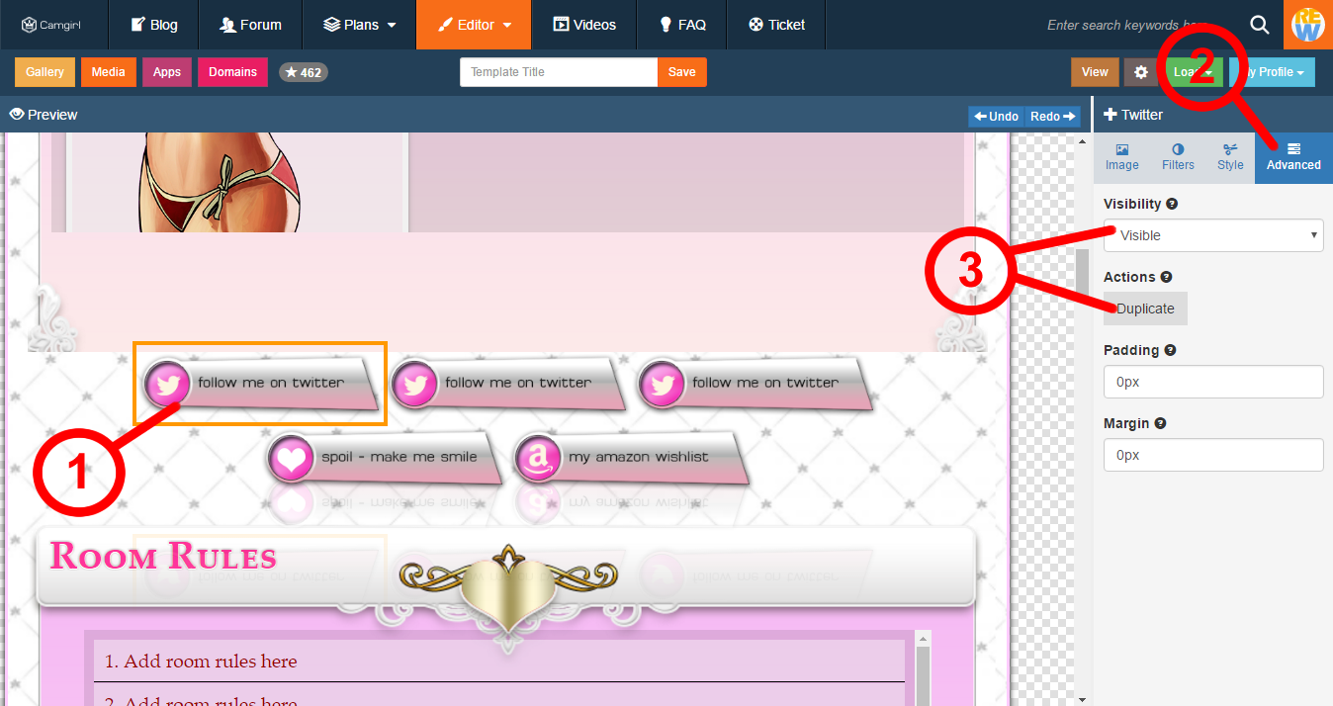
Task: Click the REW logo in the top corner
Action: coord(1308,25)
